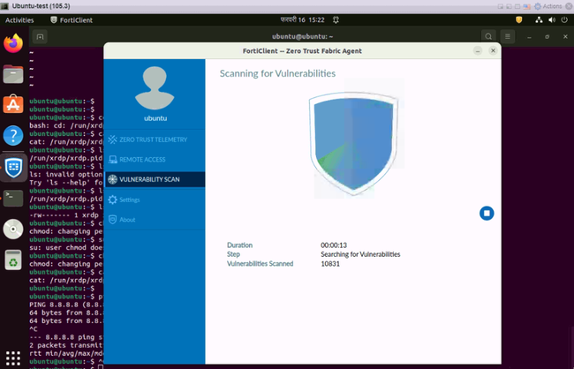The width and height of the screenshot is (574, 369).
Task: Click the Vulnerability Scan sidebar icon
Action: tap(112, 179)
